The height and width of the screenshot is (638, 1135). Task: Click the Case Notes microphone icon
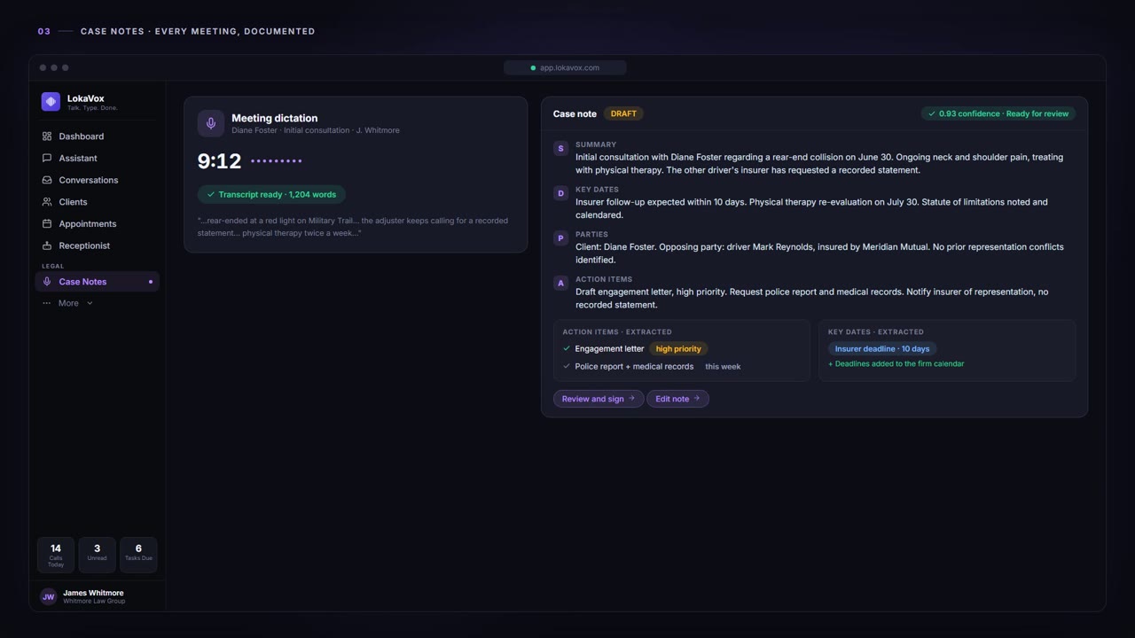47,282
